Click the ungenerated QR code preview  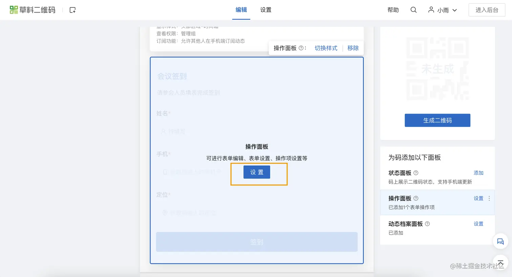pyautogui.click(x=438, y=69)
